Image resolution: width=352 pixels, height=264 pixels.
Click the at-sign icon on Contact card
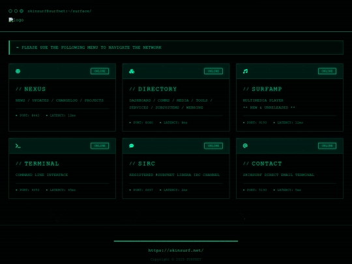(x=245, y=146)
